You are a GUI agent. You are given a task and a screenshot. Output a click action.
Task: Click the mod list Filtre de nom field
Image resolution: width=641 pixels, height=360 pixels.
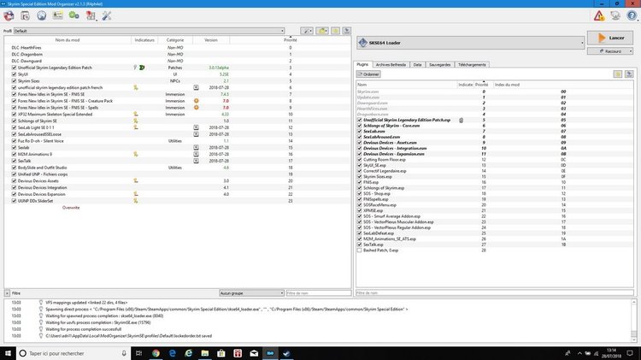pos(318,293)
